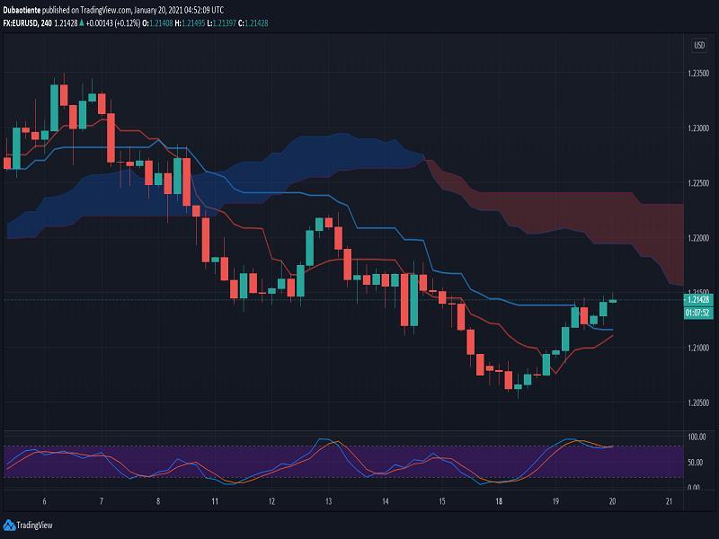The image size is (719, 539).
Task: Click the FX:EURUSD symbol text
Action: point(20,23)
